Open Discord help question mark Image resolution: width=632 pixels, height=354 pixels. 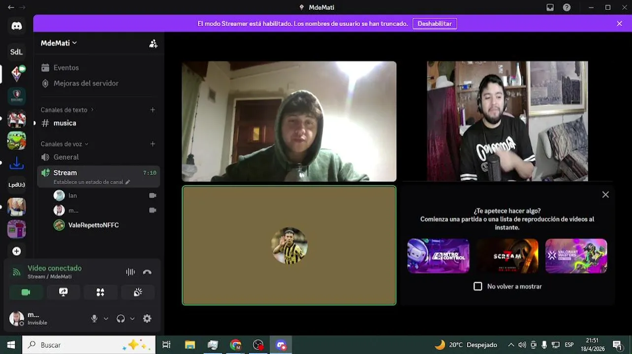pos(567,7)
